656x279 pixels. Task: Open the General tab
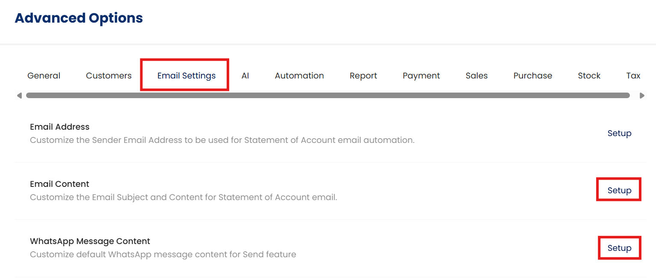click(x=44, y=76)
